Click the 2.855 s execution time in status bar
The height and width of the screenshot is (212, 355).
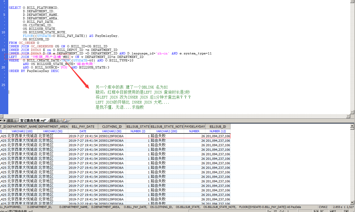[337, 207]
